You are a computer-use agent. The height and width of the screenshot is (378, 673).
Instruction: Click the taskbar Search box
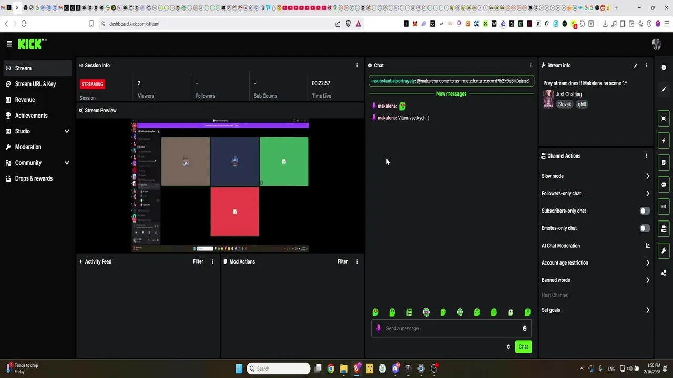click(x=279, y=369)
